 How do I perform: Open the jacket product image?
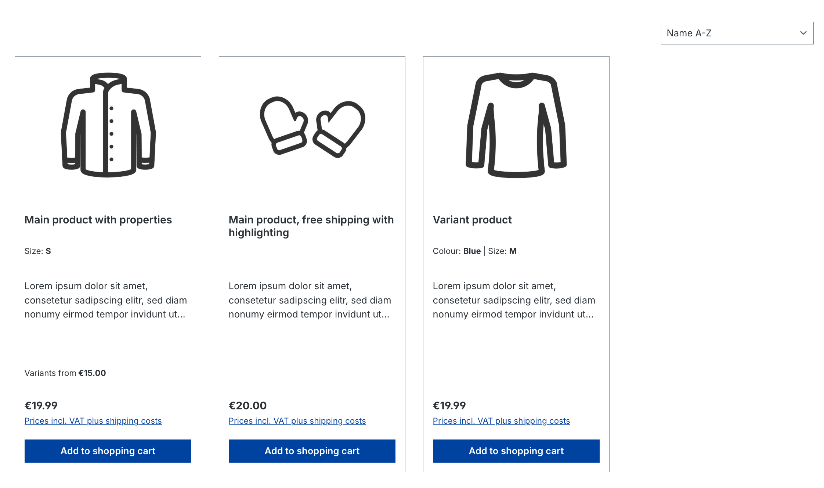tap(108, 125)
